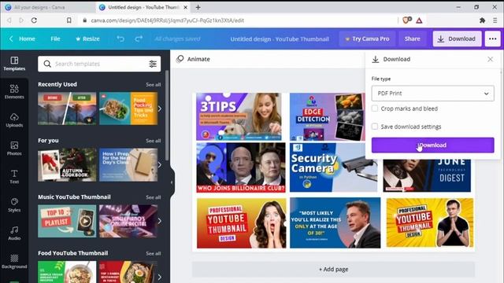The image size is (504, 283).
Task: Reload the browser page
Action: pos(34,20)
